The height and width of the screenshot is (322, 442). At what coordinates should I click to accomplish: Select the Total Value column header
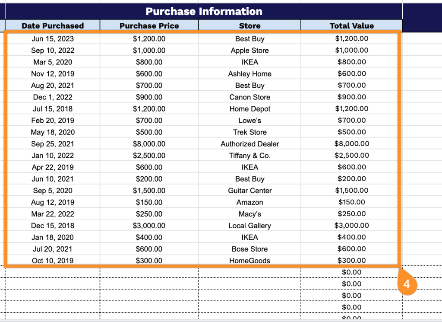coord(351,26)
